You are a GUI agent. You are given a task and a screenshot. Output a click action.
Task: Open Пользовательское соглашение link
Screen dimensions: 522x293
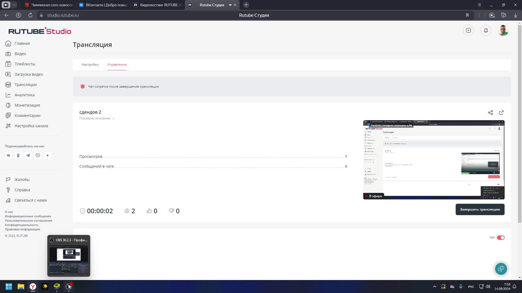point(28,221)
